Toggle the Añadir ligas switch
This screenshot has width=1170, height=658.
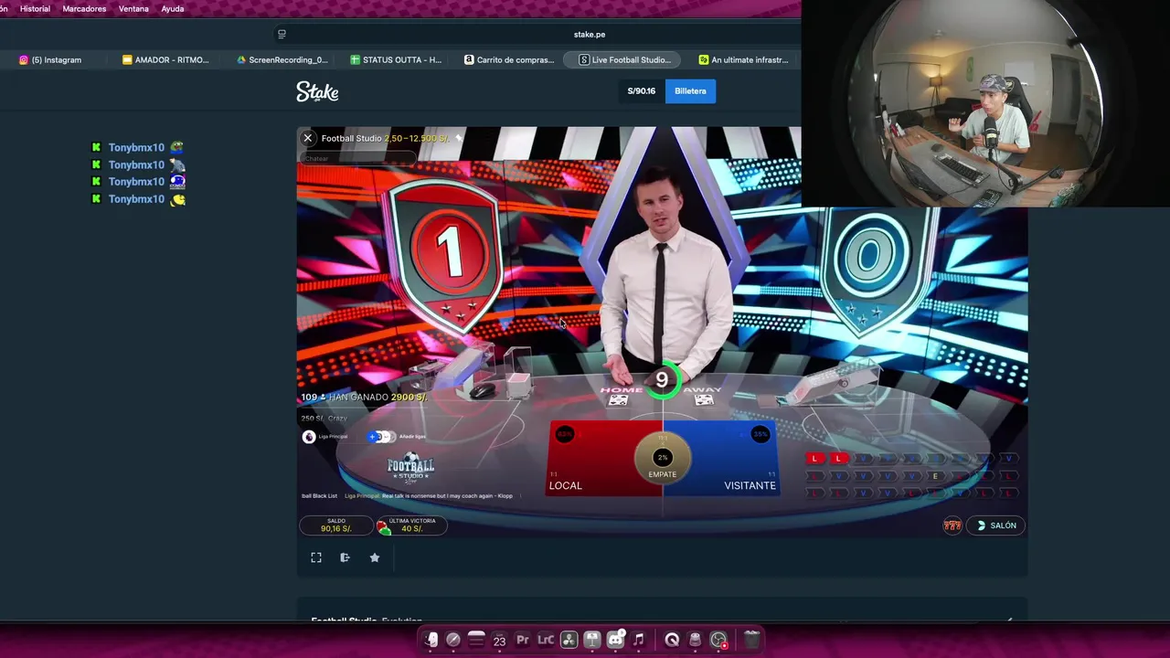(380, 437)
